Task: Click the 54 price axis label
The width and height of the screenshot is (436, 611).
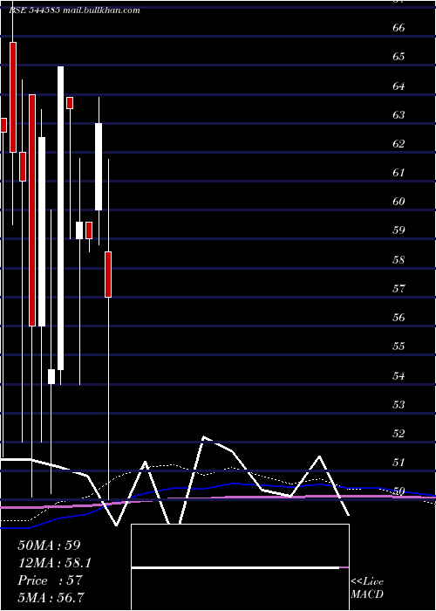Action: click(x=399, y=375)
